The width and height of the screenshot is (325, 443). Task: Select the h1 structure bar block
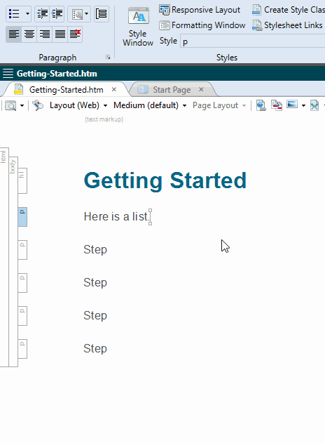pos(22,181)
